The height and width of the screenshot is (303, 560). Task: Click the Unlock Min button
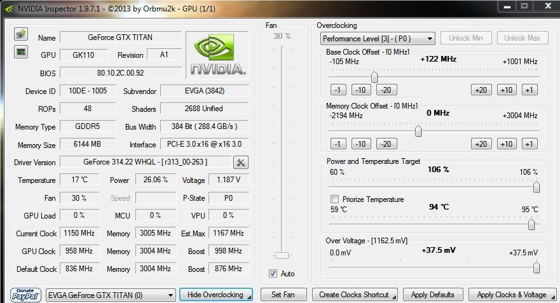[466, 38]
